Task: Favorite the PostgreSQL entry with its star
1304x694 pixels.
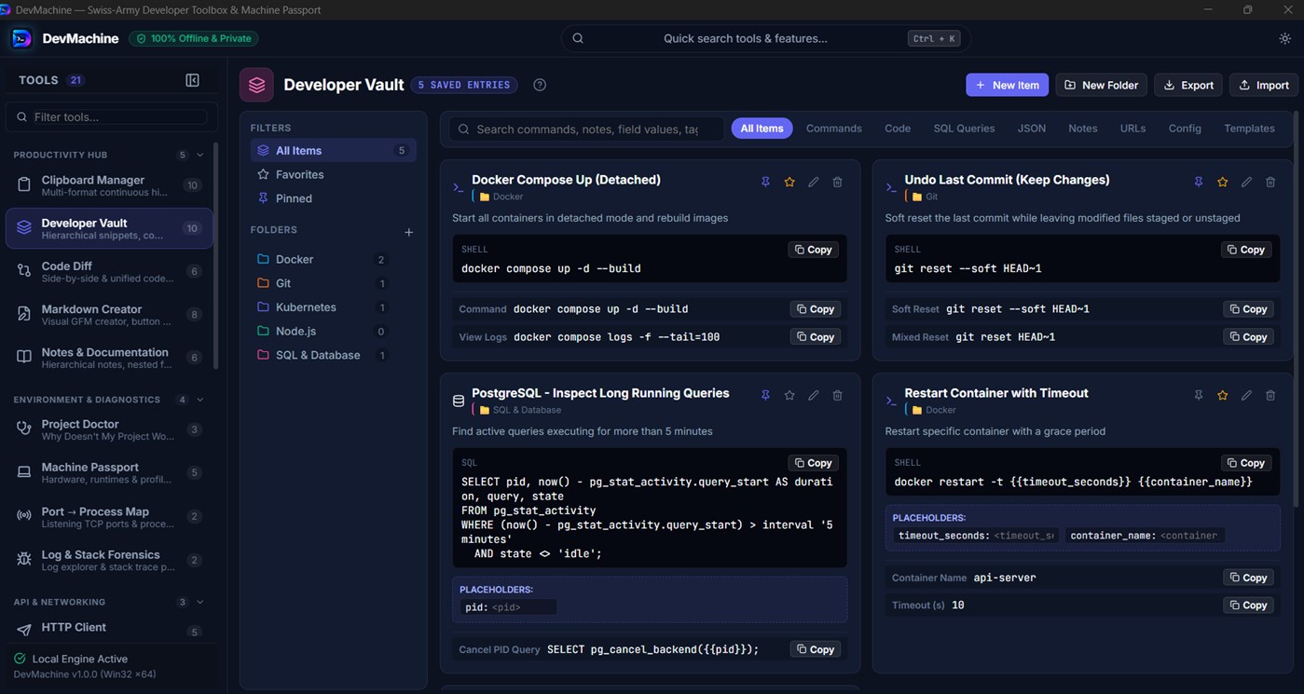Action: click(x=789, y=396)
